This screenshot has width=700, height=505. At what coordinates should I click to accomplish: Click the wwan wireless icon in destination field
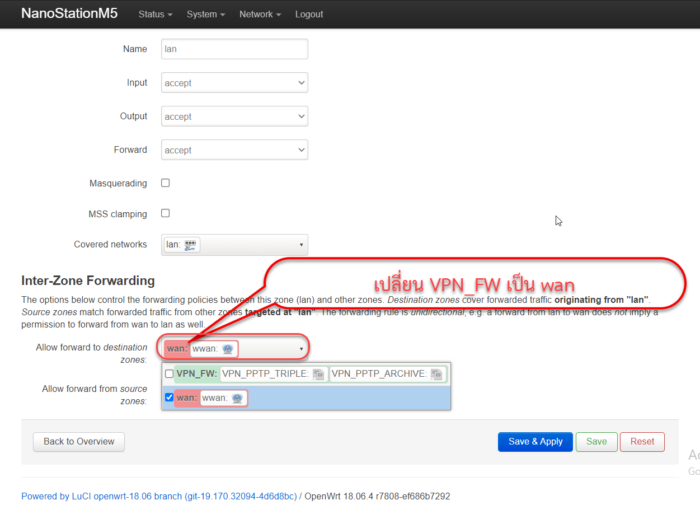click(227, 349)
